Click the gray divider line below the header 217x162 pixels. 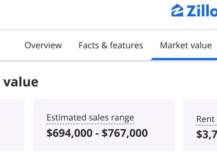click(x=108, y=29)
